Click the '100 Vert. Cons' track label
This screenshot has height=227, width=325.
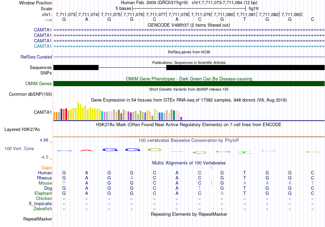(19, 148)
